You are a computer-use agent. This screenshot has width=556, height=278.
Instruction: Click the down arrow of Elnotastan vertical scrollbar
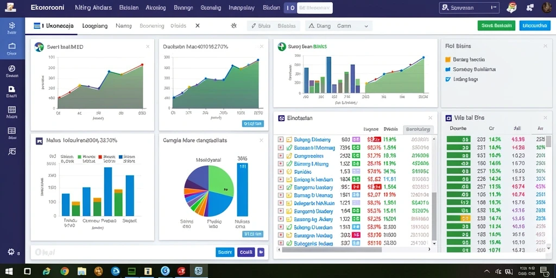click(434, 244)
